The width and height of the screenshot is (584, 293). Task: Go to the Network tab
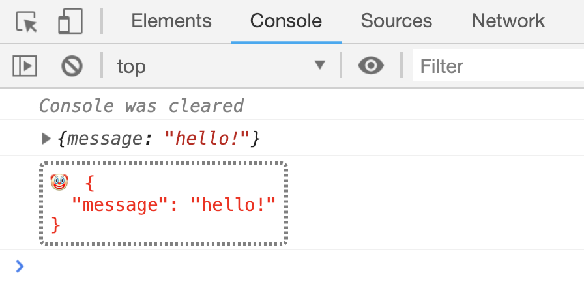click(508, 21)
